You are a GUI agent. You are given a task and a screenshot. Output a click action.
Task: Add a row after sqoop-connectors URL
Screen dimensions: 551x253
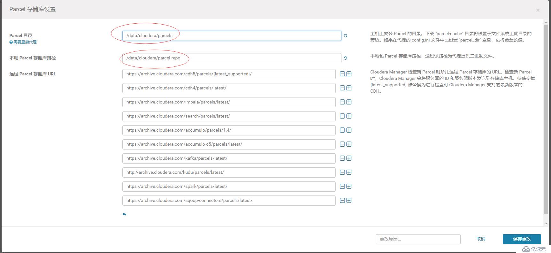coord(349,200)
